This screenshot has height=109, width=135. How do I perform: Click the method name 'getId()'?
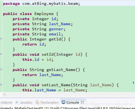[x=57, y=39]
